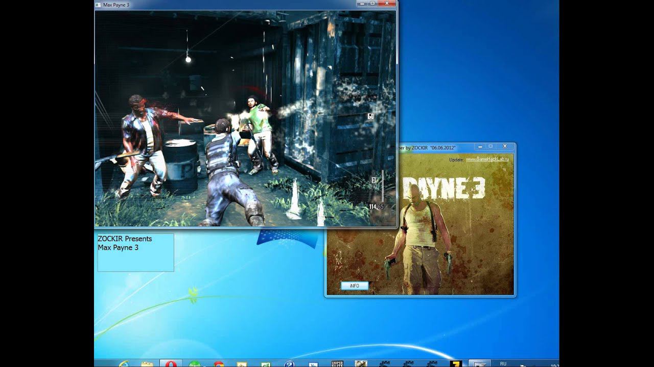
Task: Open the Opera browser taskbar icon
Action: pos(171,364)
